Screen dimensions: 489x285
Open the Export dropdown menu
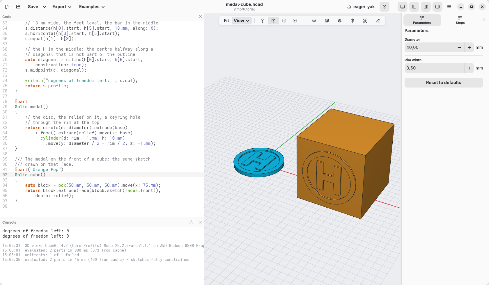point(62,7)
